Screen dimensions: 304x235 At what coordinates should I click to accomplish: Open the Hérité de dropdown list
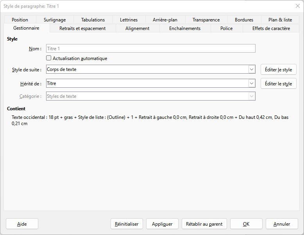(x=252, y=83)
